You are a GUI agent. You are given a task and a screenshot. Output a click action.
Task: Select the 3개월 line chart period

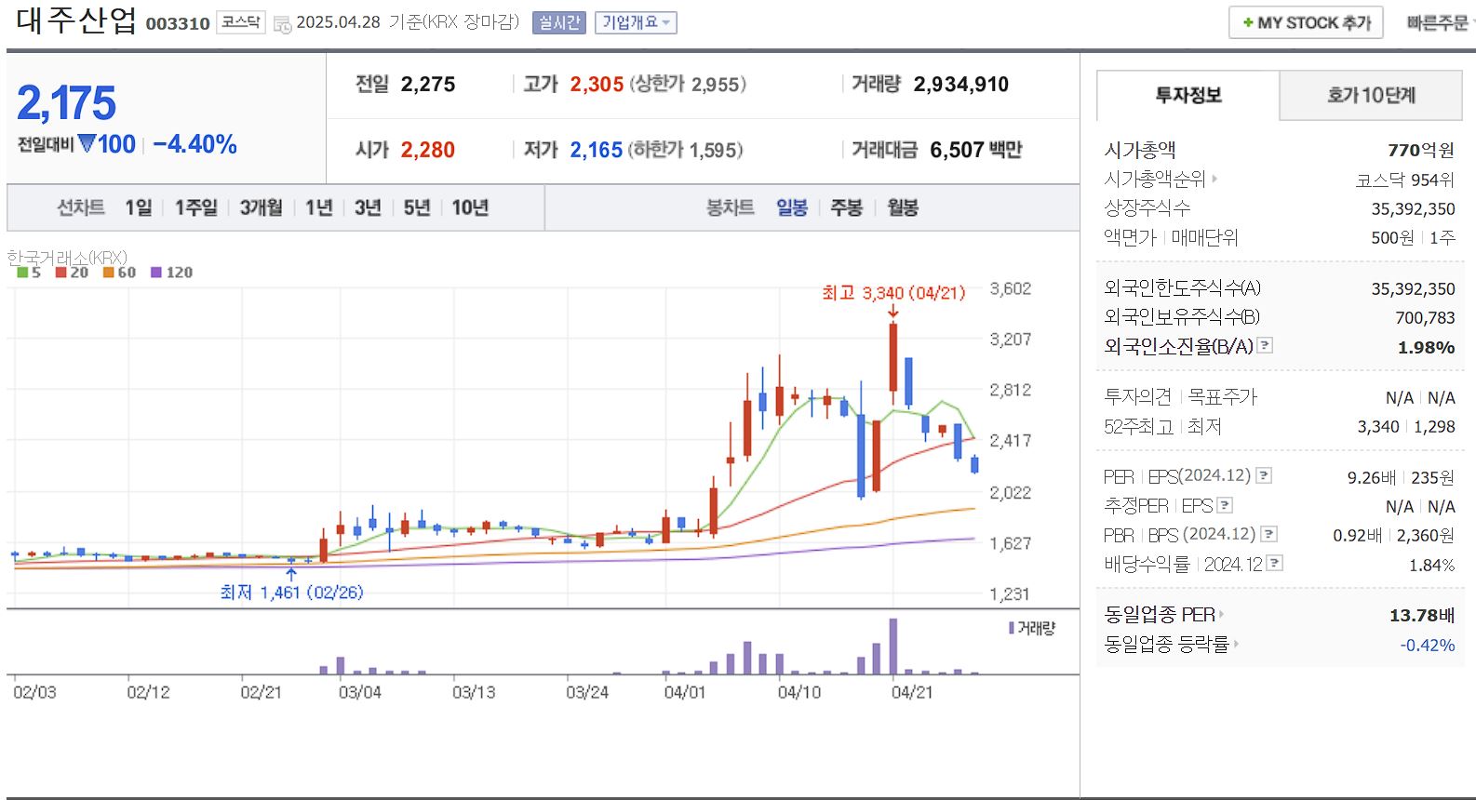262,207
